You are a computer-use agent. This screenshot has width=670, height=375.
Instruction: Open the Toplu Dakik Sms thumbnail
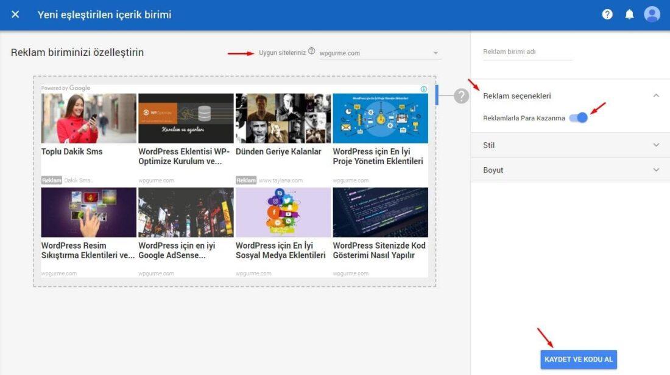point(89,119)
